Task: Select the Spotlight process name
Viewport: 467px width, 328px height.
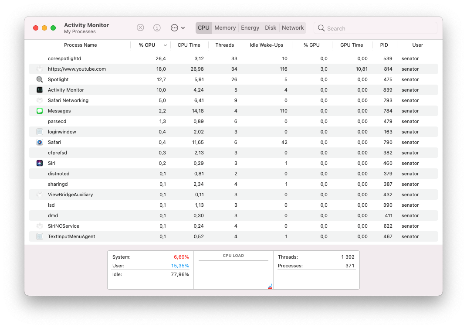Action: (58, 79)
